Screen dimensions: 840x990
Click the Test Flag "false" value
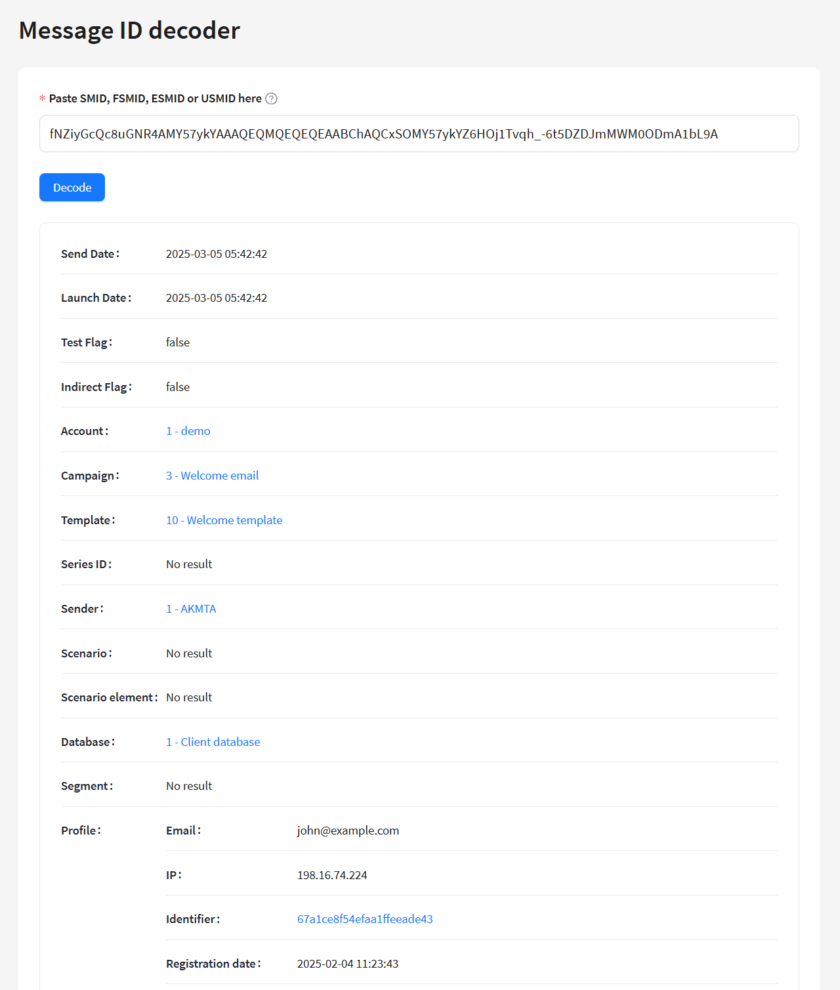178,342
